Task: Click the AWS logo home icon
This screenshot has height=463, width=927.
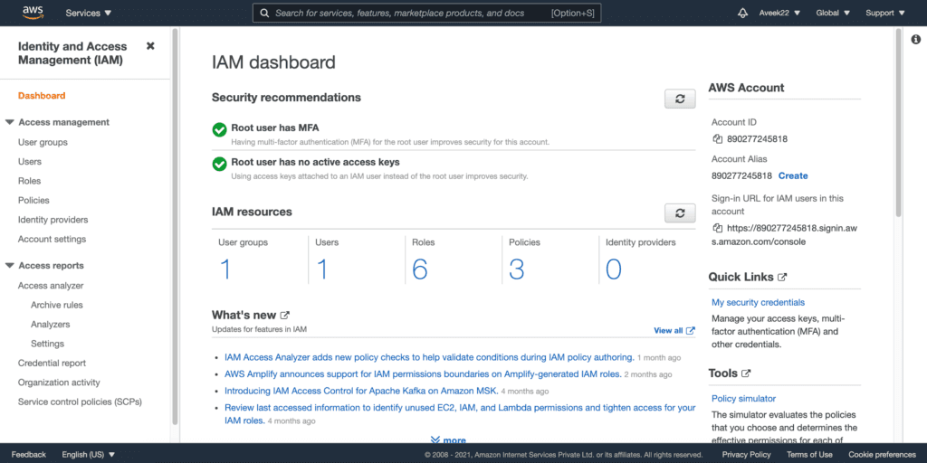Action: (x=33, y=13)
